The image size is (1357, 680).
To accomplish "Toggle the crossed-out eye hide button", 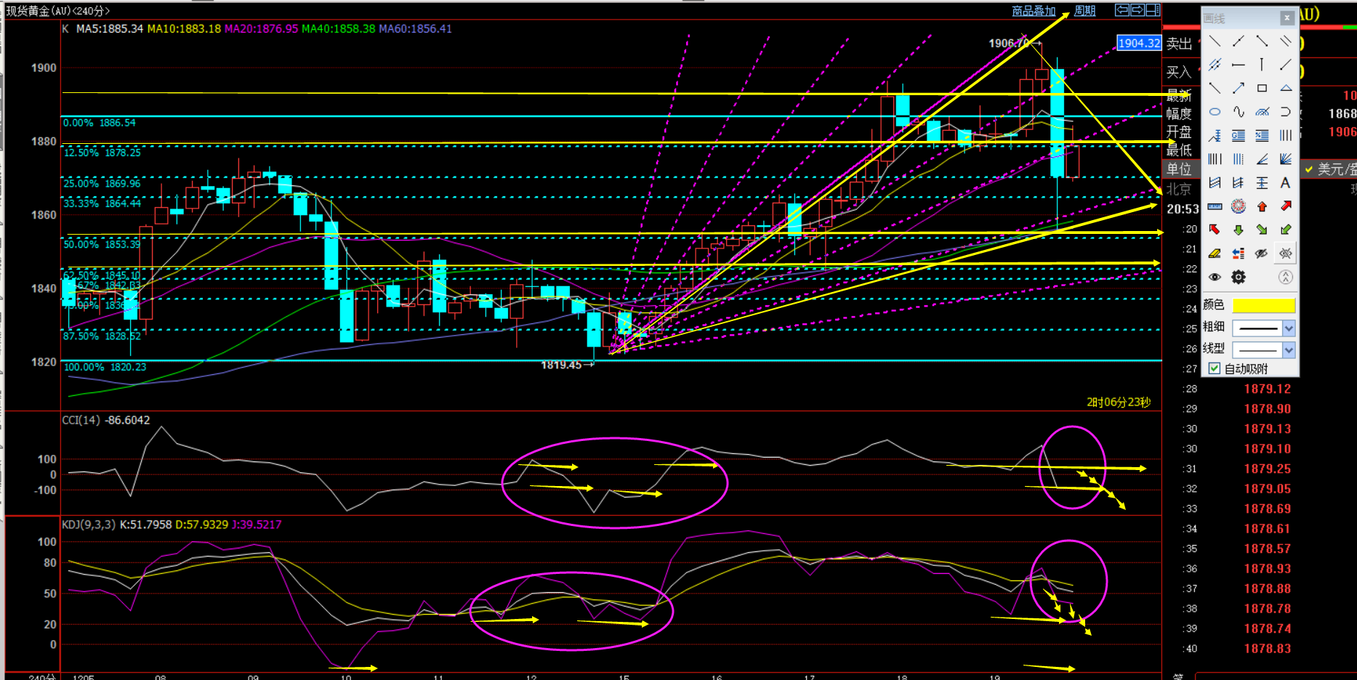I will tap(1286, 254).
